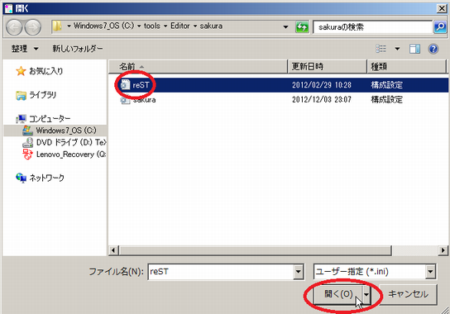This screenshot has height=314, width=450.
Task: Select ネットワーク in navigation pane
Action: click(47, 178)
